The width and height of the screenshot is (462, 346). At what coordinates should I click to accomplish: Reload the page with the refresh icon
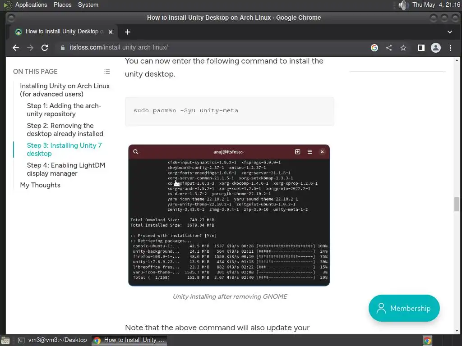point(45,48)
